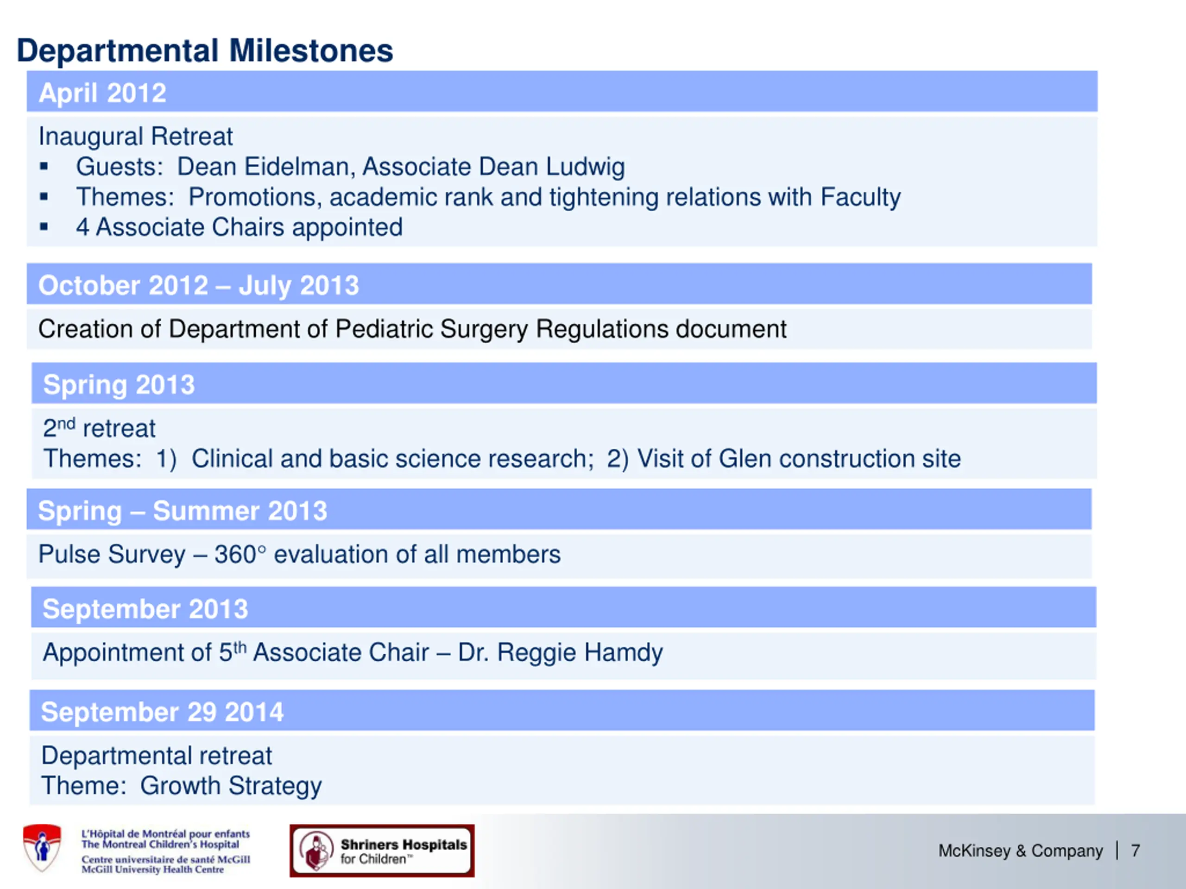Select the Departmental Milestones title
Viewport: 1186px width, 889px height.
(205, 50)
